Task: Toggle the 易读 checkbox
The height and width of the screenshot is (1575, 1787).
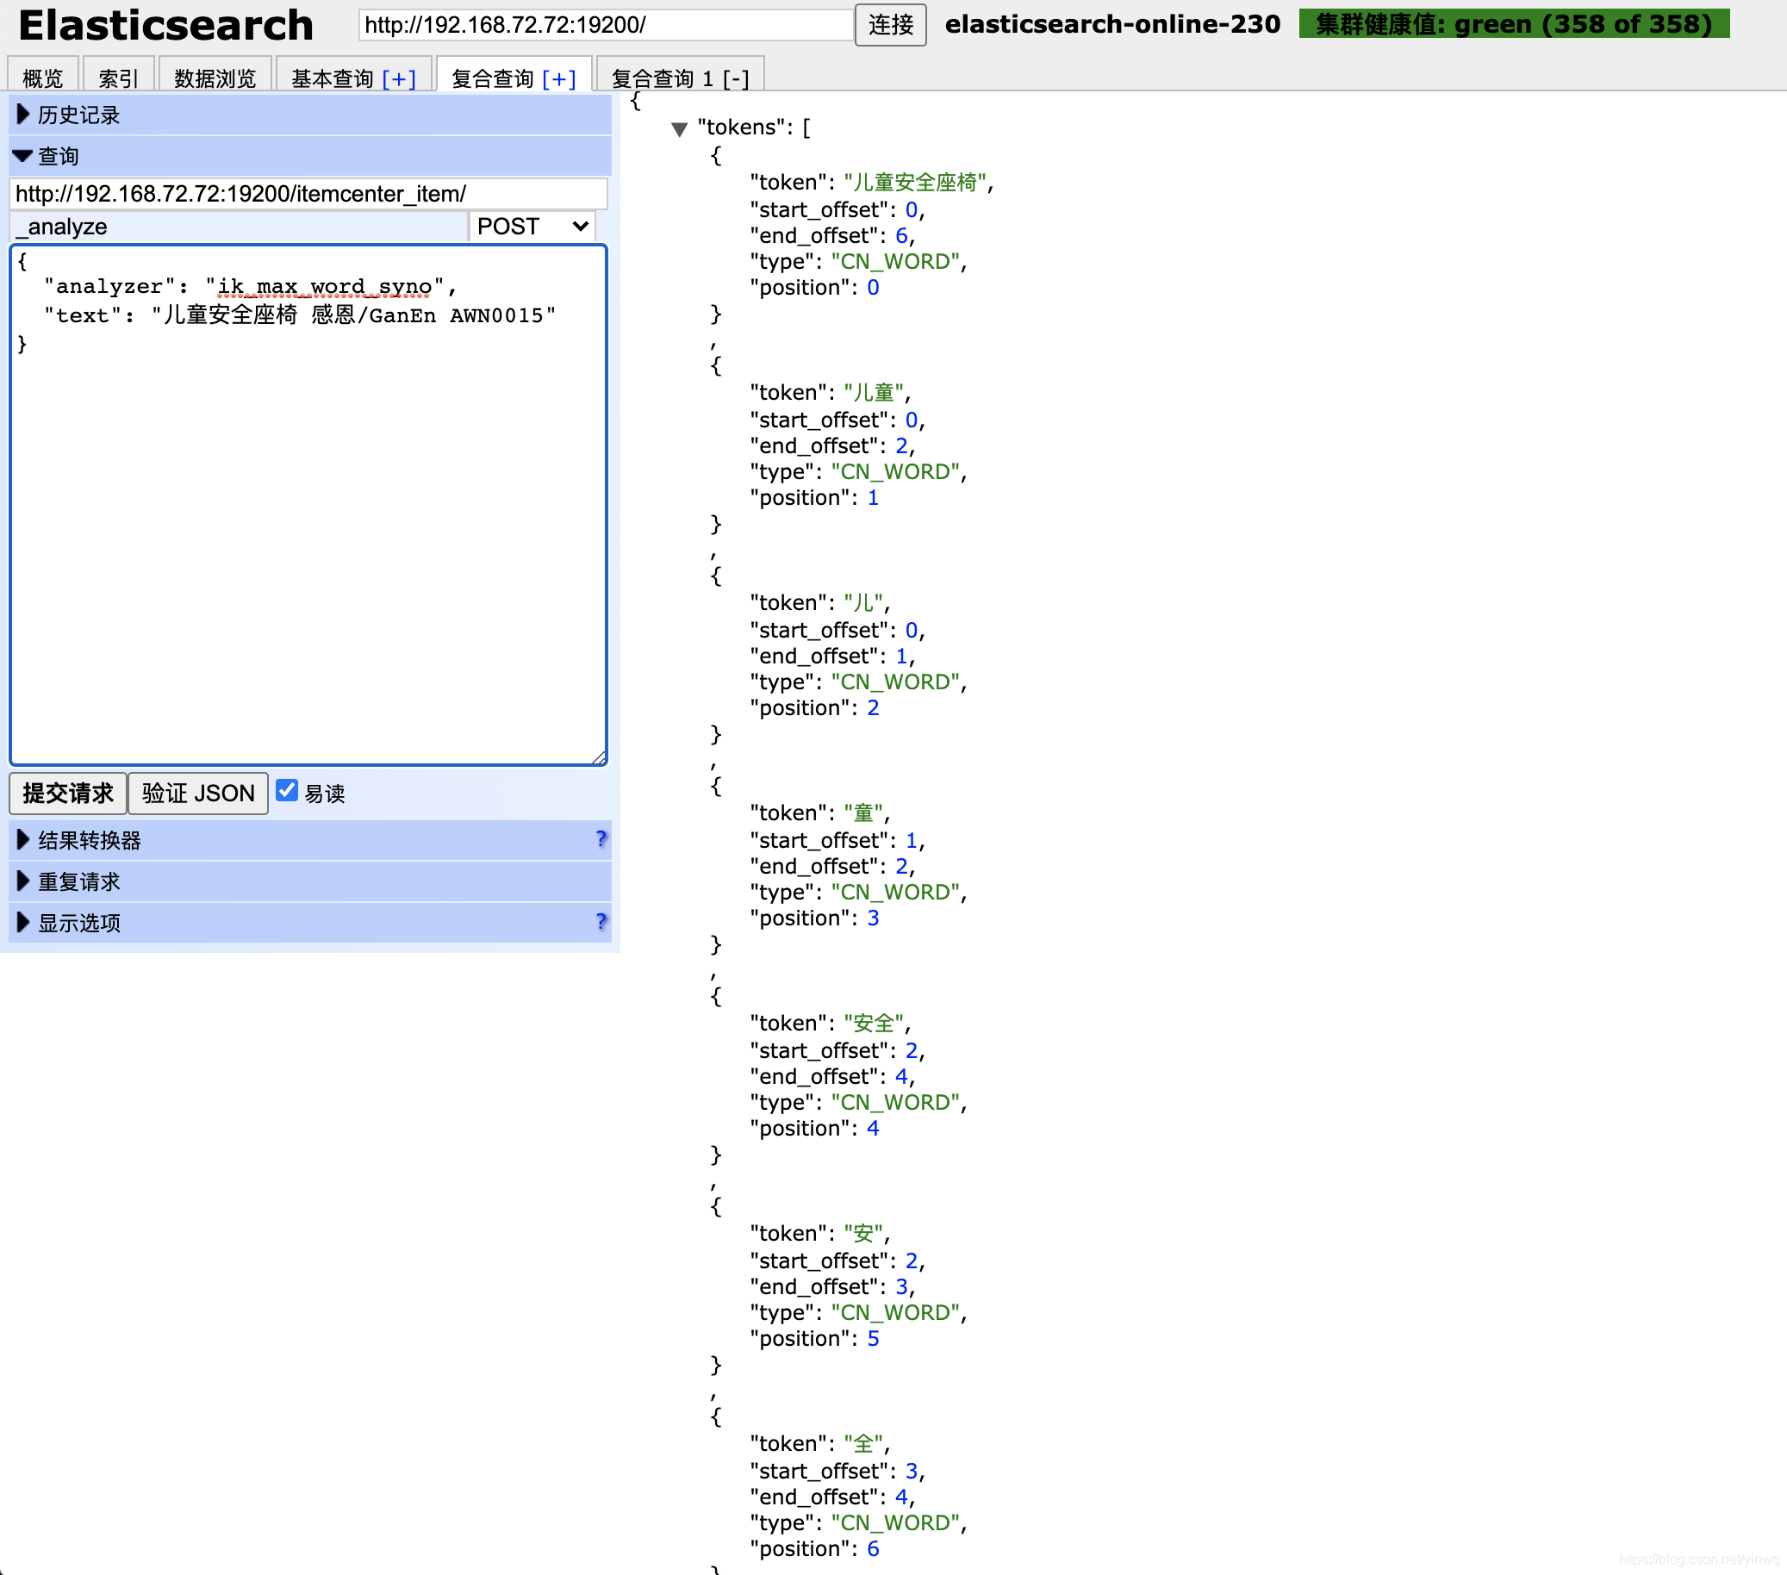Action: (x=287, y=791)
